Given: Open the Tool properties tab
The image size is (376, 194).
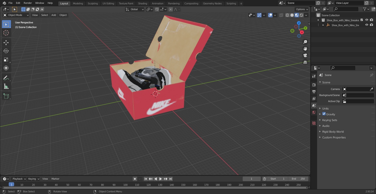Looking at the screenshot, I should tap(314, 76).
